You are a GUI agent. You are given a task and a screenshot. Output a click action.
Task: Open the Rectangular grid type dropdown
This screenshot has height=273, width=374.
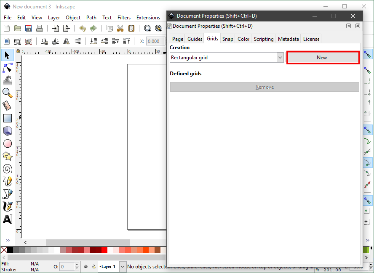pos(280,58)
